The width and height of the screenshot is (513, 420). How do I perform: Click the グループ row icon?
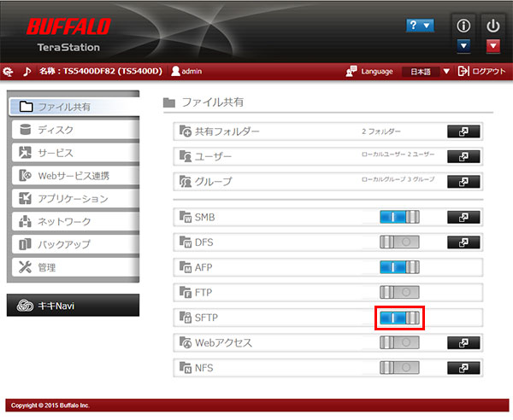[x=186, y=181]
